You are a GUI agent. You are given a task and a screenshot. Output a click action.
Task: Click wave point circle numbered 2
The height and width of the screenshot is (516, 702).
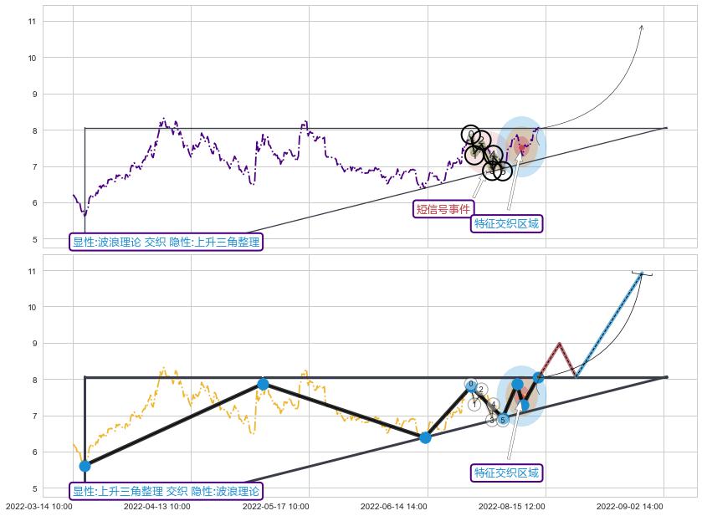481,390
